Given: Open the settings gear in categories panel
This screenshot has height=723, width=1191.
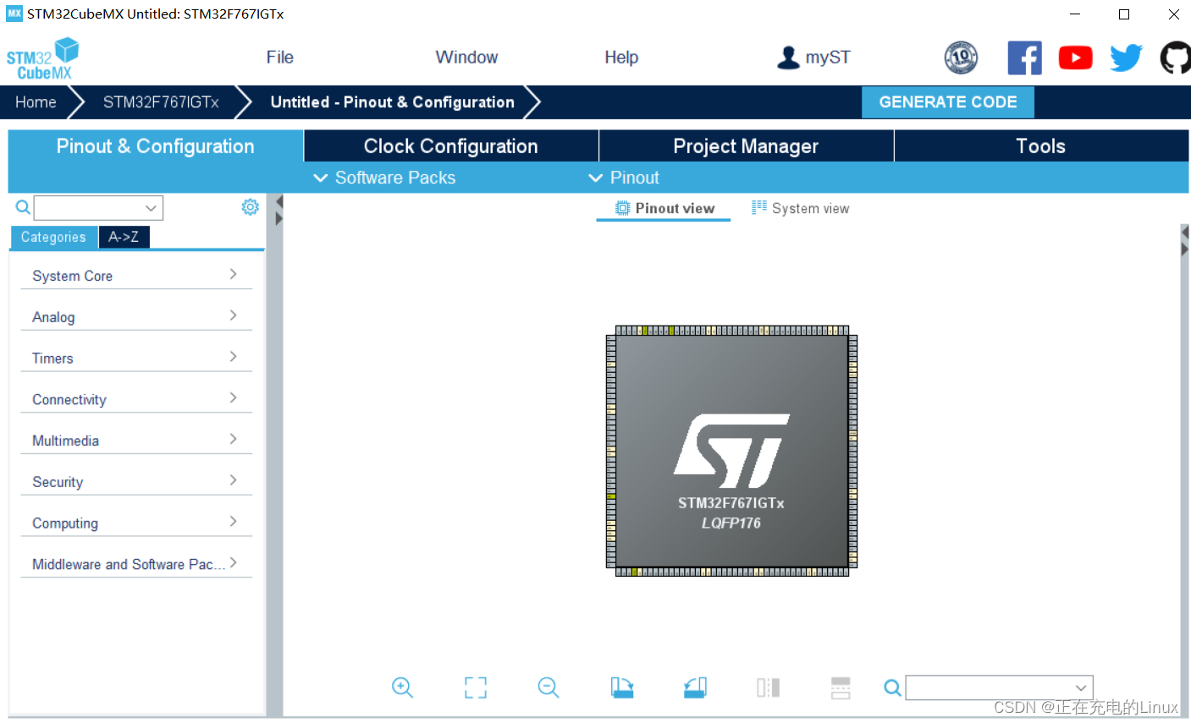Looking at the screenshot, I should point(250,207).
